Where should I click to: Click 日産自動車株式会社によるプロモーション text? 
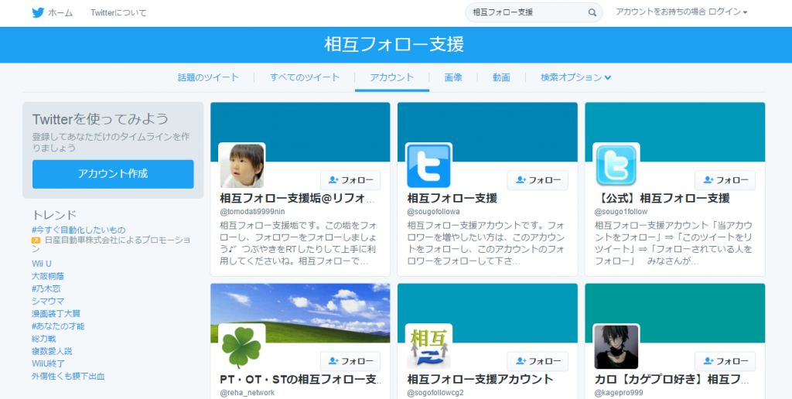[111, 244]
